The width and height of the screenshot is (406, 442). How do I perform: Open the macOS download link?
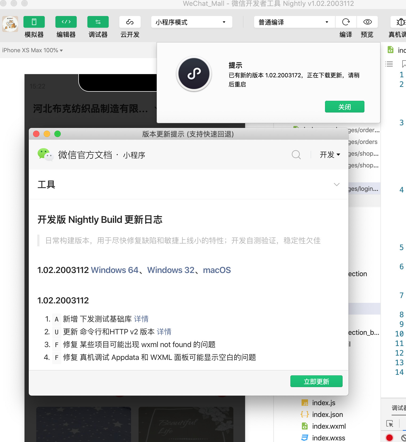pos(217,270)
